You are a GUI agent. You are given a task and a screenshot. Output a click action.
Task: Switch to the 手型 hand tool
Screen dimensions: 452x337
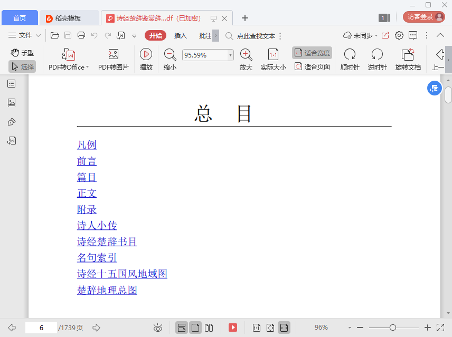click(x=22, y=53)
